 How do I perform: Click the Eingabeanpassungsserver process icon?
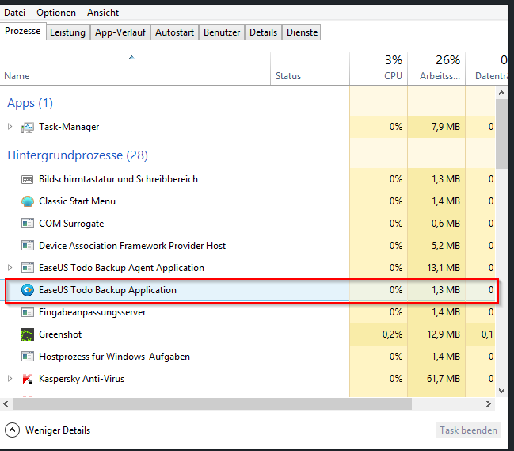(28, 312)
